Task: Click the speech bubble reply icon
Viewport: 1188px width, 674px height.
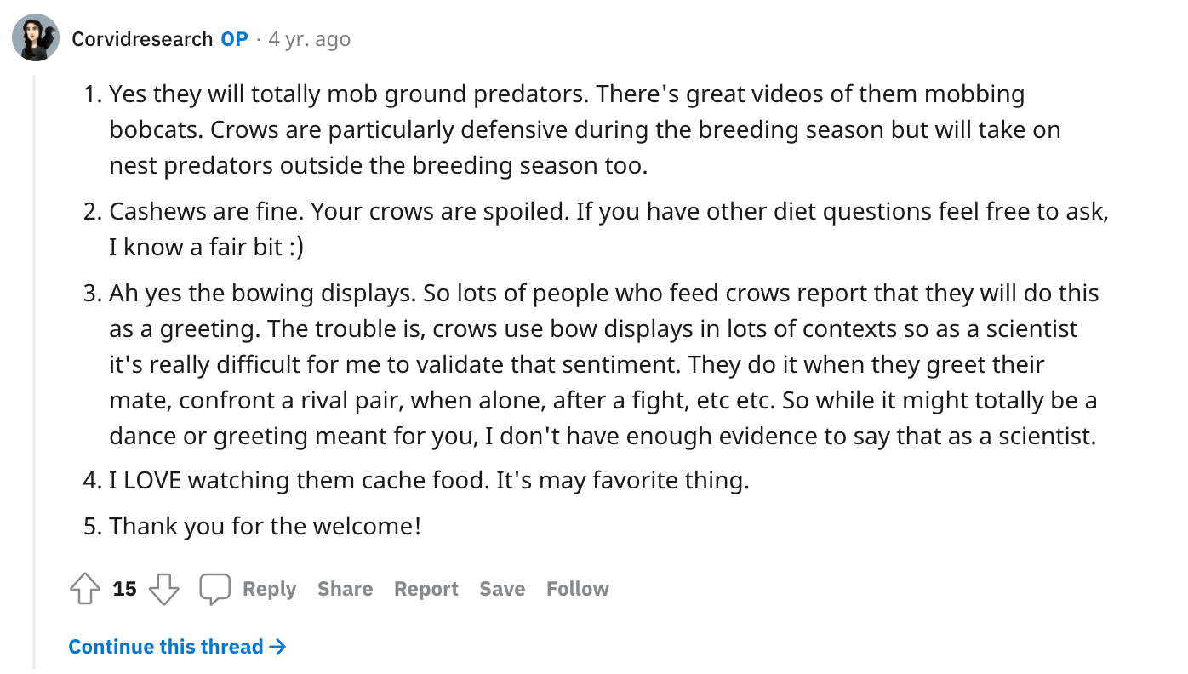Action: pyautogui.click(x=214, y=589)
